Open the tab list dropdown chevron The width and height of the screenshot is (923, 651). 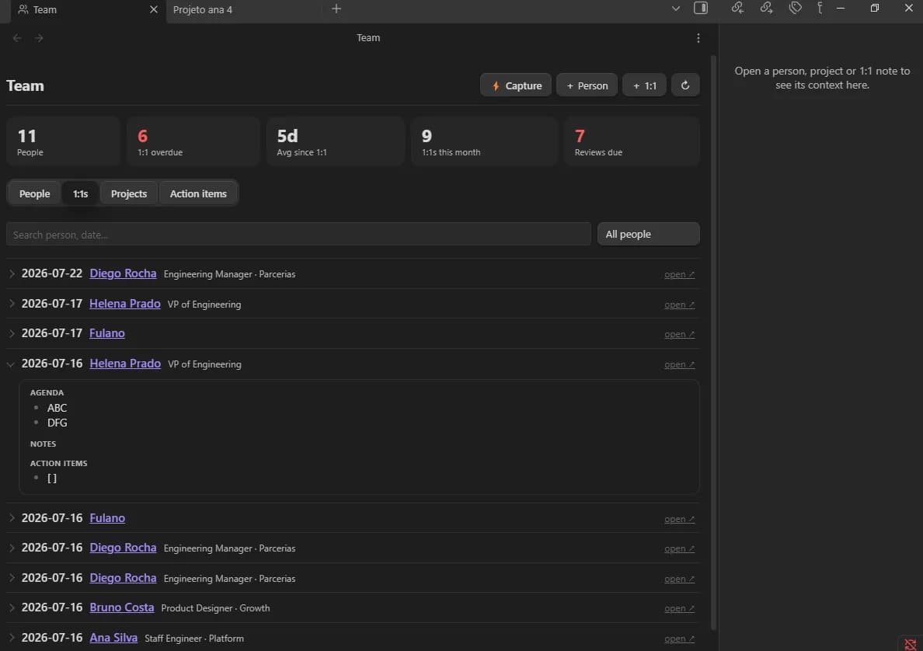676,9
